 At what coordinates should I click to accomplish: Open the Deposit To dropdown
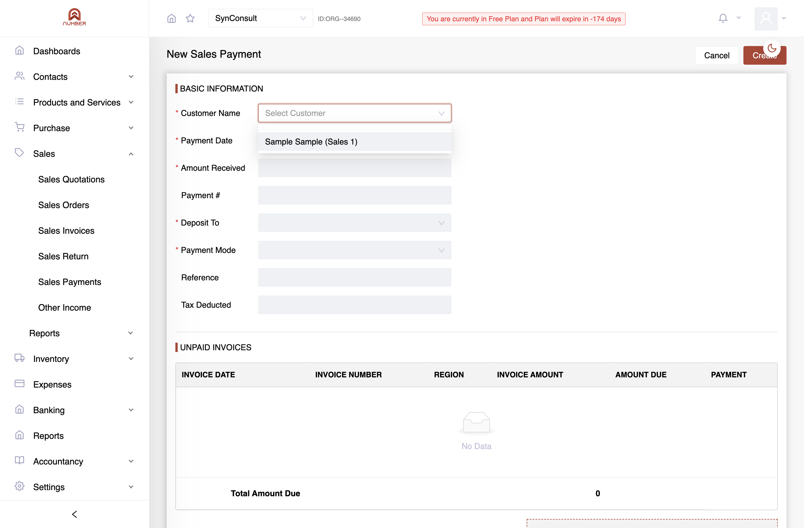pos(354,223)
